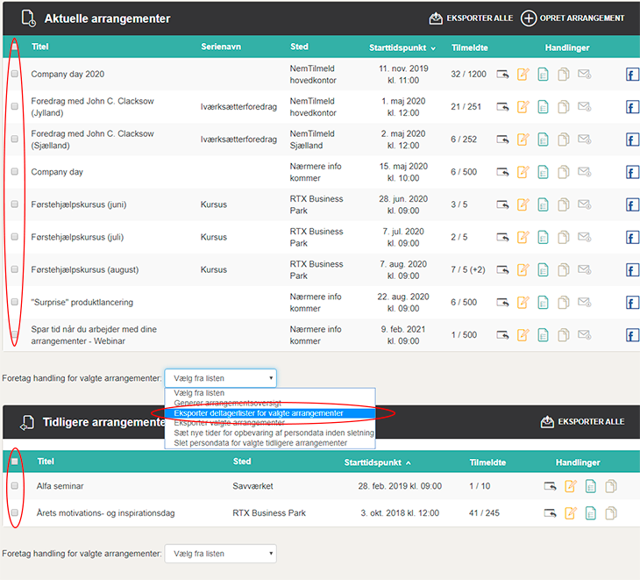Select the Company day (15. maj) checkbox
The height and width of the screenshot is (580, 640).
[15, 172]
